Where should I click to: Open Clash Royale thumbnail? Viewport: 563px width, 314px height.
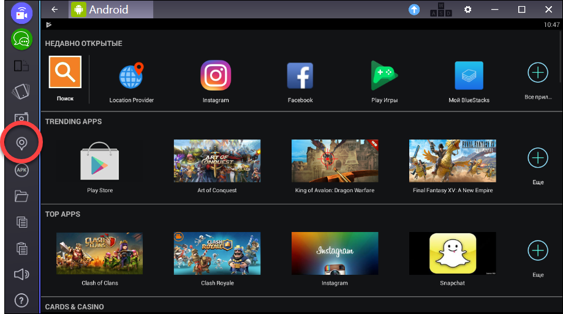point(217,253)
